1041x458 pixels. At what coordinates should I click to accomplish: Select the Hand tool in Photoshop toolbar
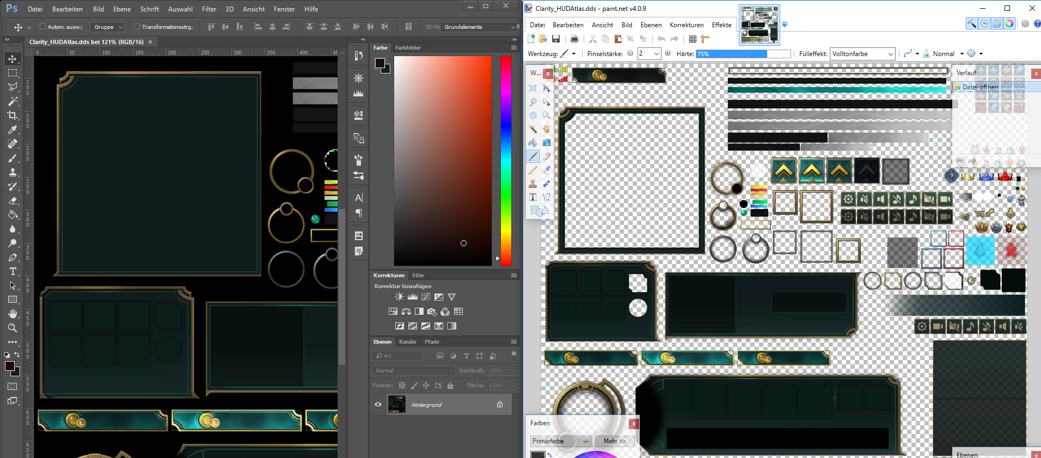point(13,314)
